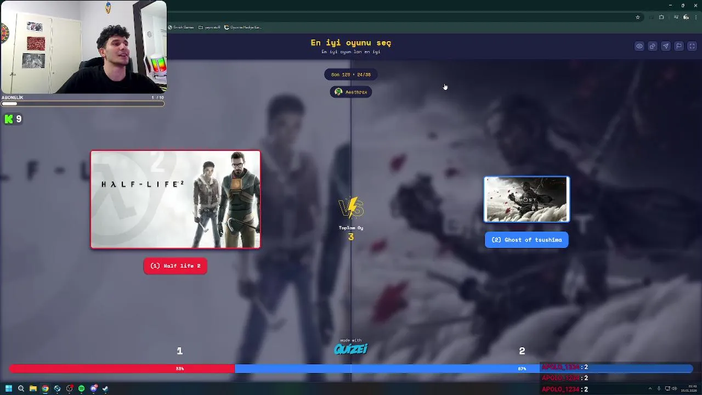702x395 pixels.
Task: Bookmark this page with the star icon
Action: click(x=638, y=17)
